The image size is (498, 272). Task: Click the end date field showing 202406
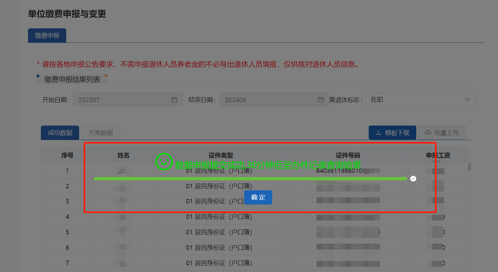[274, 100]
